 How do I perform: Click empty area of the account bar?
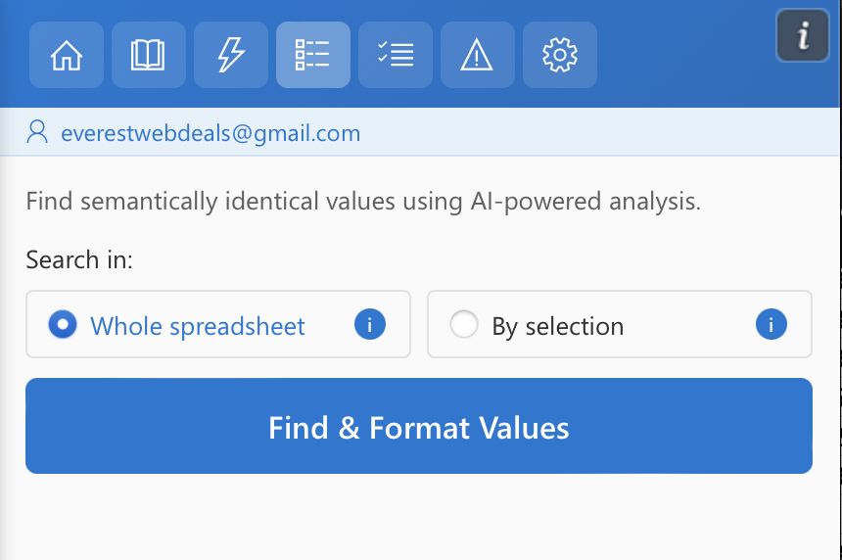(x=607, y=133)
